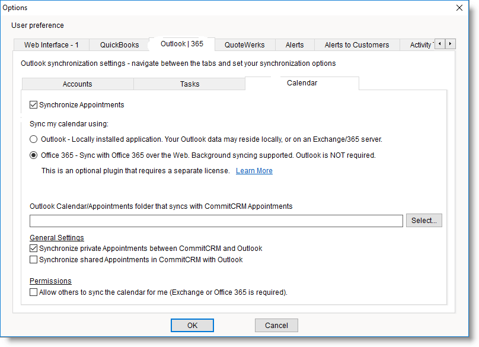Go to the QuoteWerks tab
This screenshot has width=479, height=347.
[x=245, y=45]
